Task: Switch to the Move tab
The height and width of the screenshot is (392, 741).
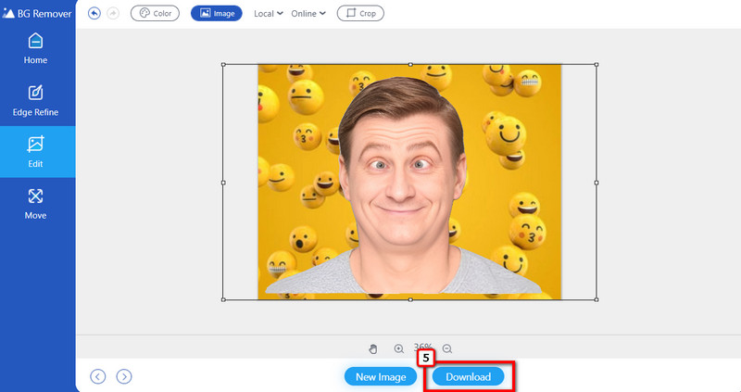Action: coord(35,204)
